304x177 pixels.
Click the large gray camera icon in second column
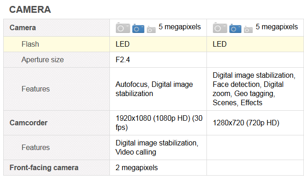click(x=220, y=28)
